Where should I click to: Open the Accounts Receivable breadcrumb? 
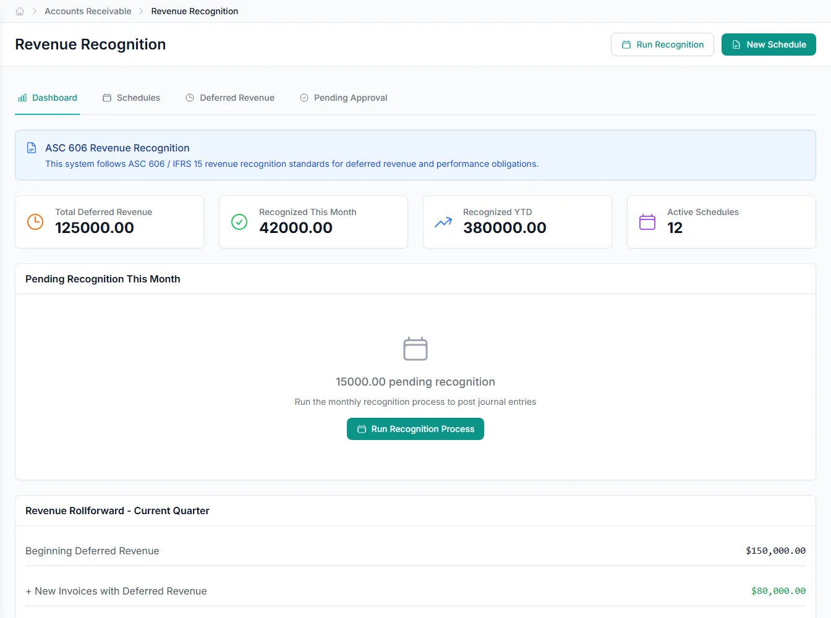pos(88,11)
